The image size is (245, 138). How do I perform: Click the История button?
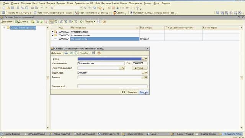[x=140, y=68]
